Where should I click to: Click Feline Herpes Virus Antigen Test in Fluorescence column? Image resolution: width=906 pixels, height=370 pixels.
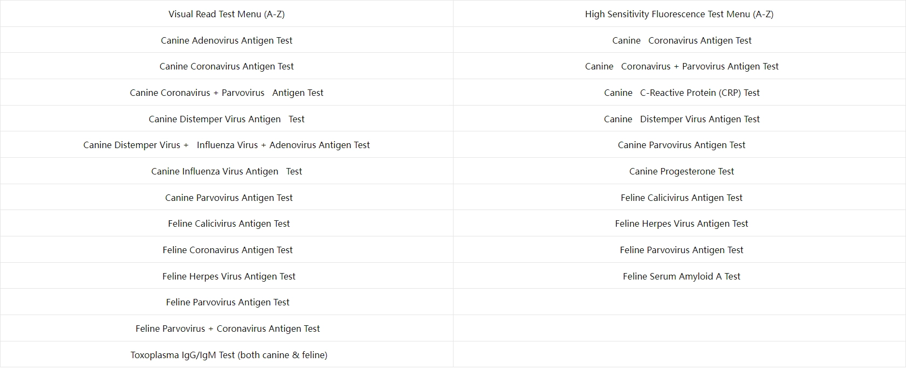(682, 224)
